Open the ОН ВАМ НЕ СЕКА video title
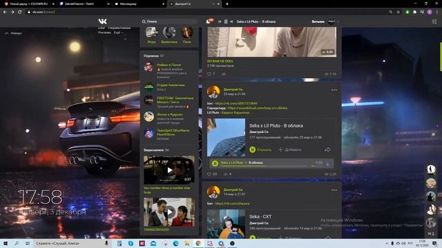This screenshot has height=248, width=442. point(220,61)
